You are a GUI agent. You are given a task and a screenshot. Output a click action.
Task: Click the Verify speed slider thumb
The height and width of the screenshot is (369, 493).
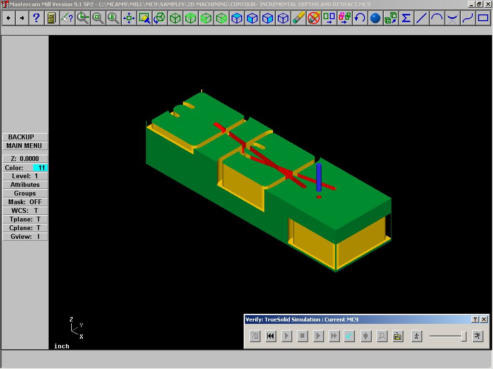tap(464, 336)
